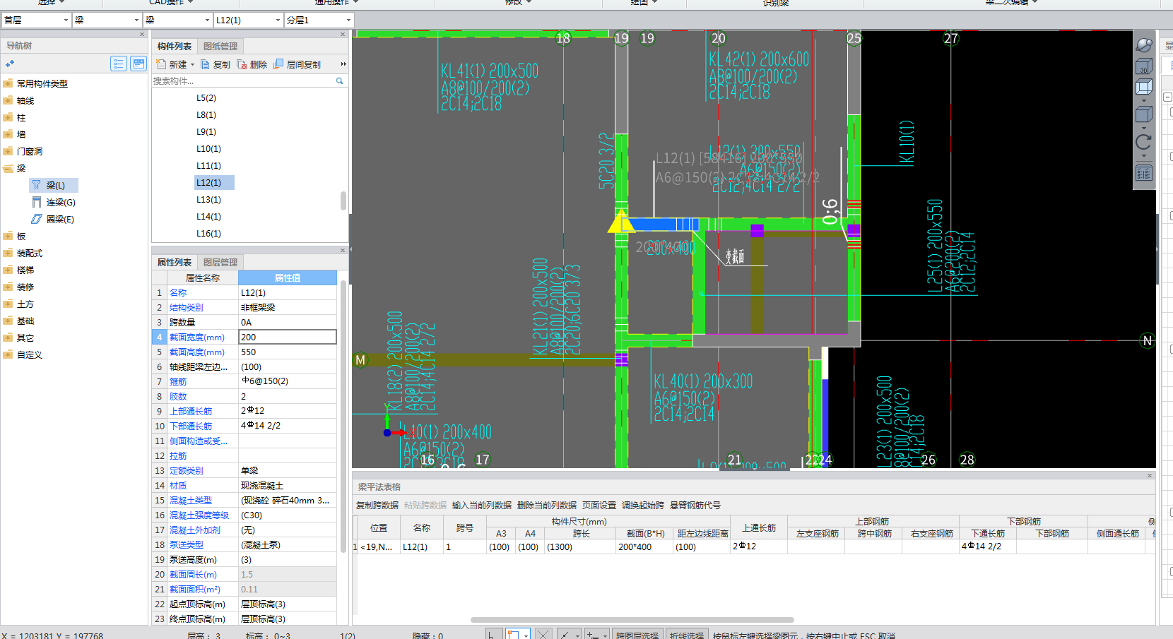Collapse the 梁 folder in the navigation tree
This screenshot has width=1173, height=639.
(8, 168)
